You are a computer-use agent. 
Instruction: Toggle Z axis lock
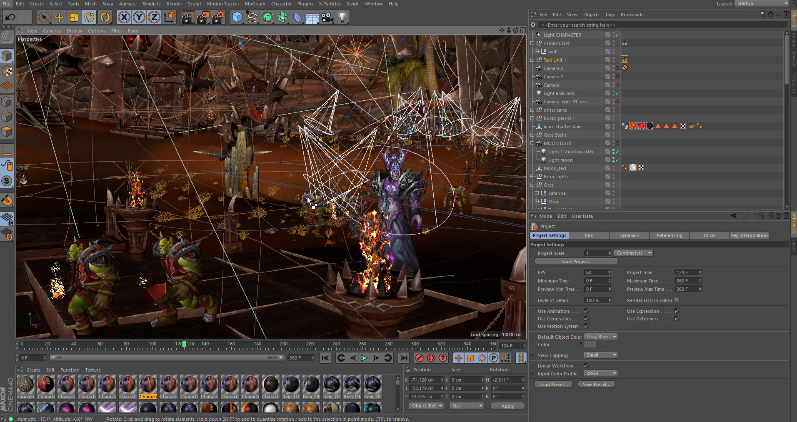pos(154,17)
